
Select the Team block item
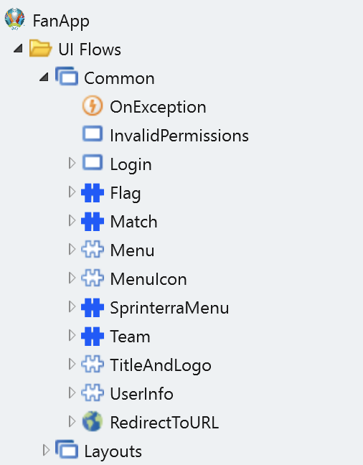coord(130,337)
